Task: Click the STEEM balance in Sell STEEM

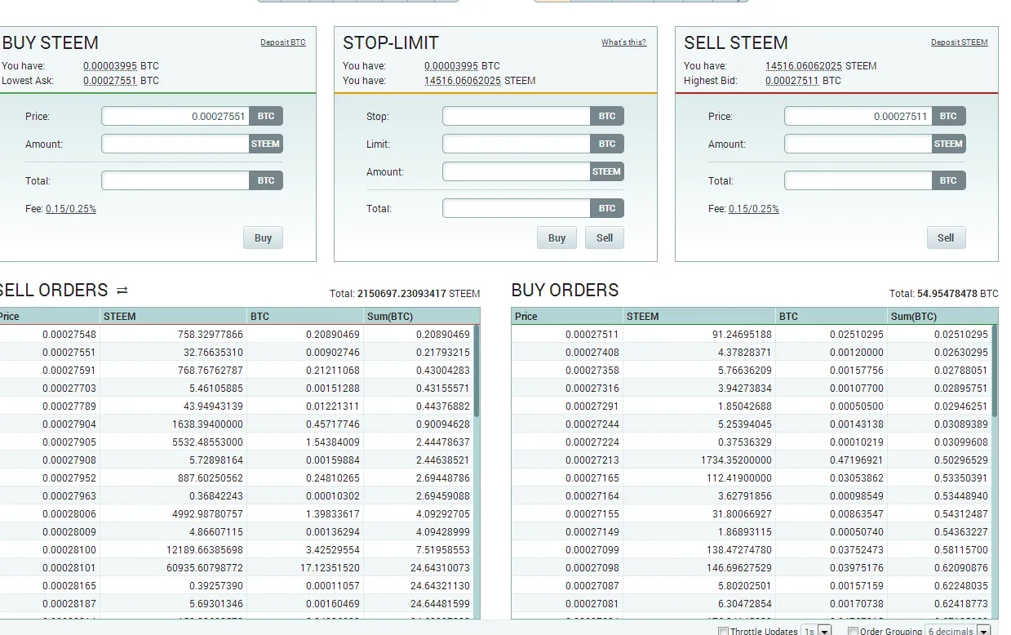Action: click(804, 66)
